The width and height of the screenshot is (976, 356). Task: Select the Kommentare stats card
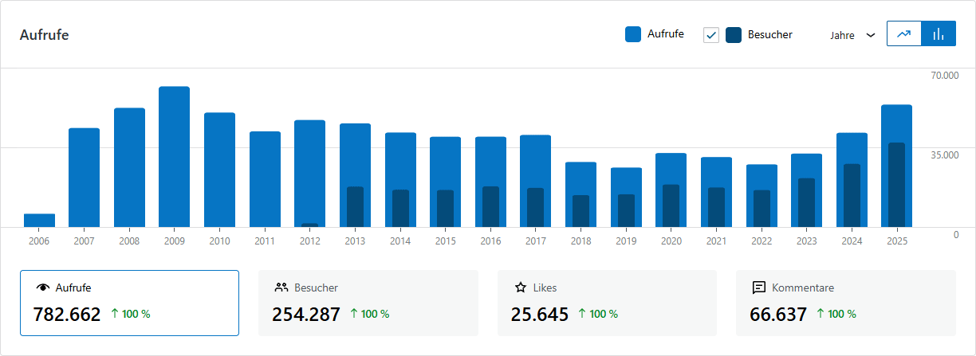[846, 303]
